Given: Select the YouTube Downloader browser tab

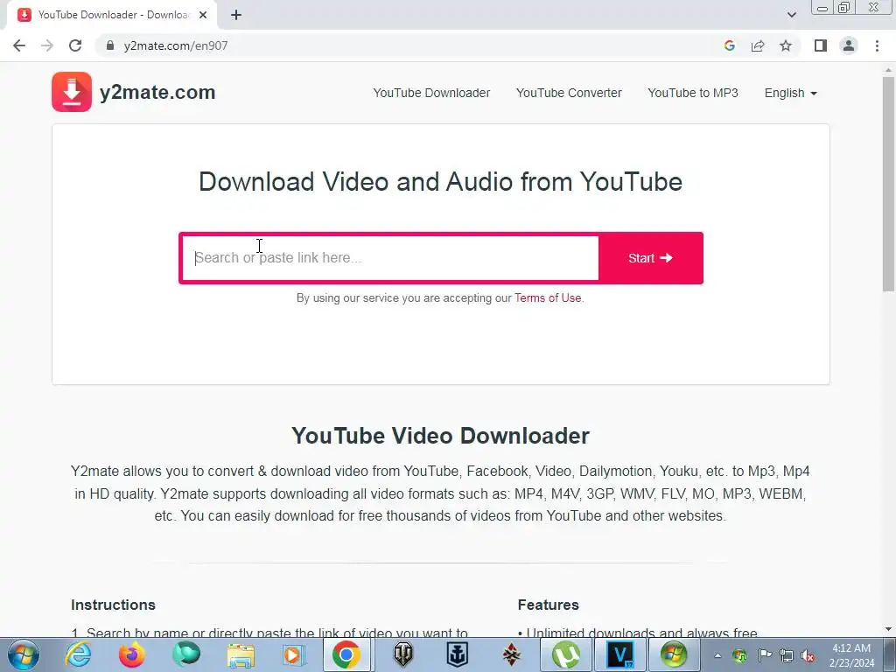Looking at the screenshot, I should click(112, 15).
